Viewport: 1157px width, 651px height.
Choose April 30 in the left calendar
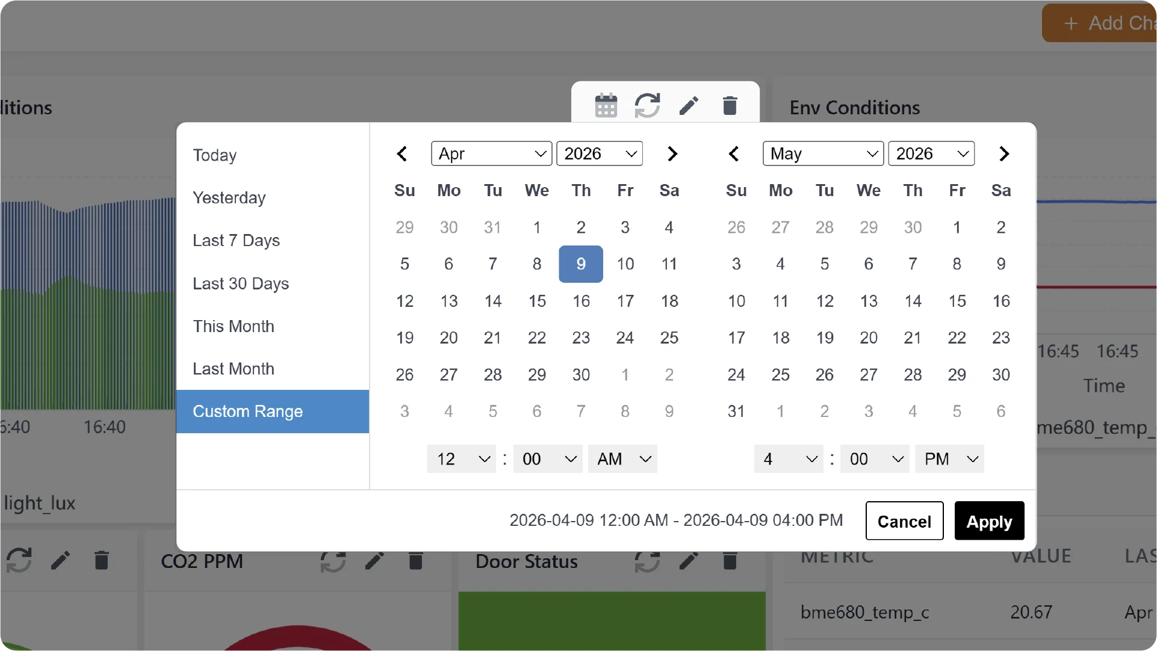click(x=581, y=375)
